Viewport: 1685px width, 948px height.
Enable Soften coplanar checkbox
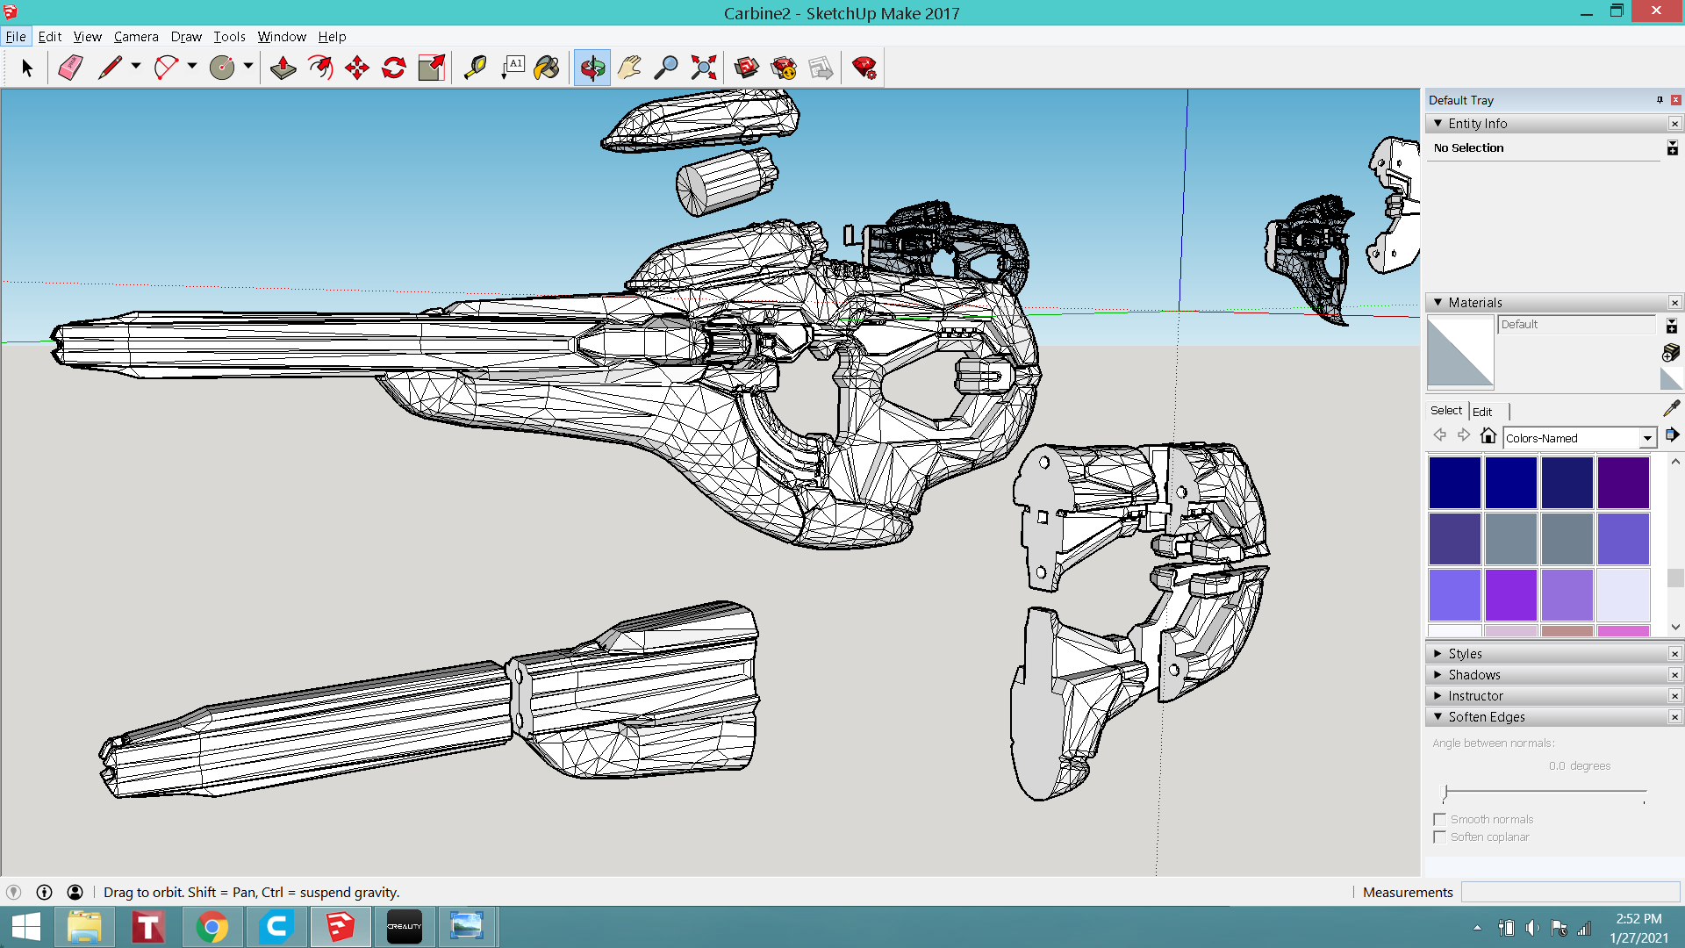pos(1439,837)
